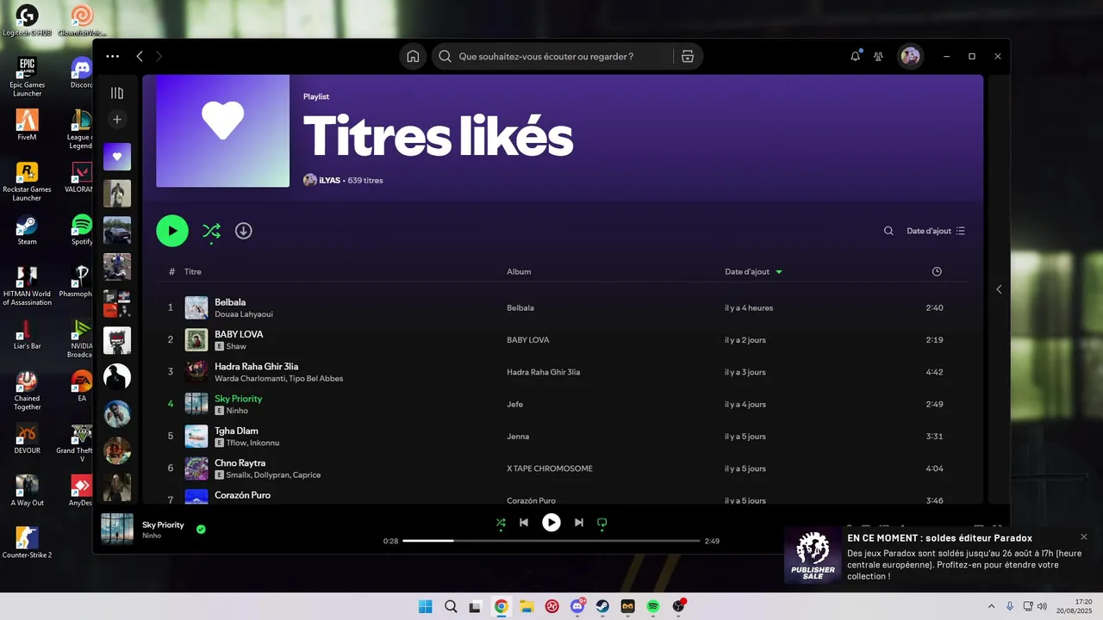1103x620 pixels.
Task: Open the Jefe album link
Action: (x=514, y=404)
